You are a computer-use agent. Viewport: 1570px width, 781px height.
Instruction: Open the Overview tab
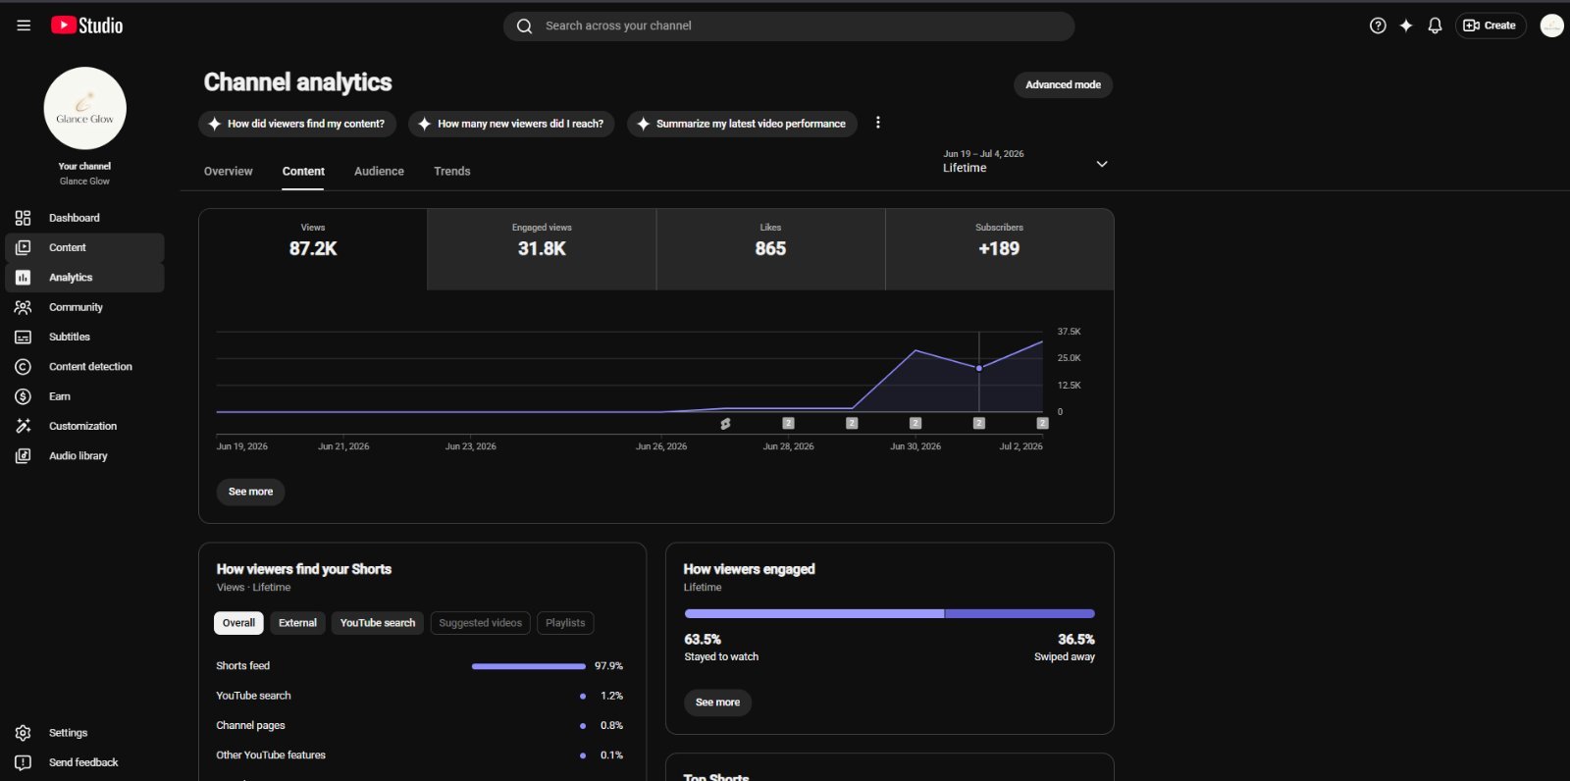tap(229, 172)
